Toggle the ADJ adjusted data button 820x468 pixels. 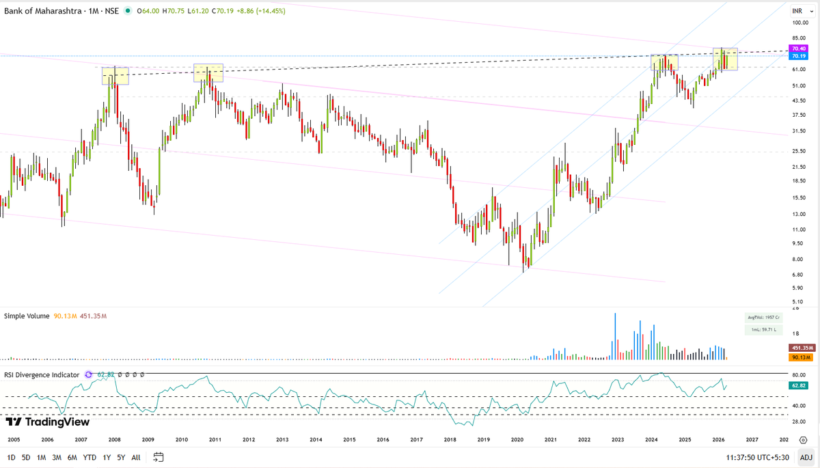coord(806,457)
